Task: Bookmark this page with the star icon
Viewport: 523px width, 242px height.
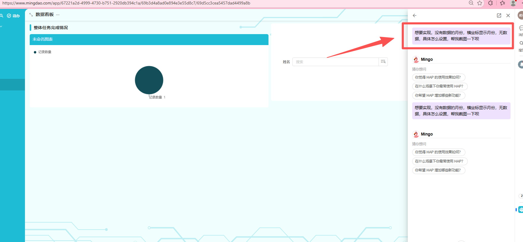Action: click(480, 3)
